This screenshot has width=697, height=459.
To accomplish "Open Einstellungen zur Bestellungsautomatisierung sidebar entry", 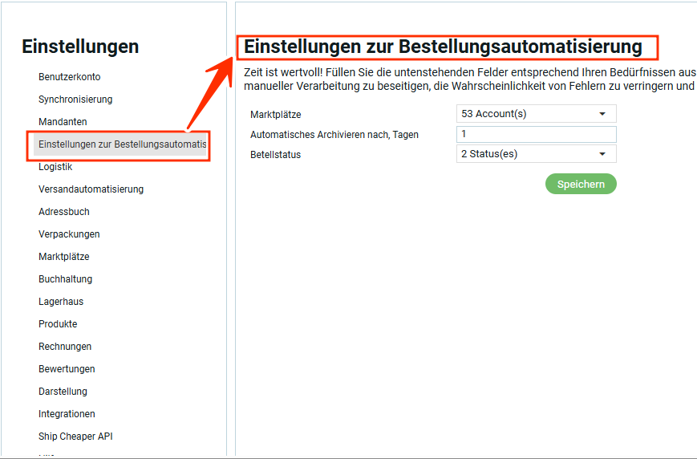I will click(x=122, y=144).
